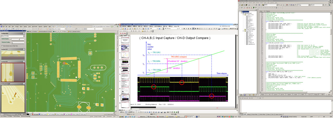Toggle Show Section Lines In Main View
The height and width of the screenshot is (118, 333).
point(2,46)
